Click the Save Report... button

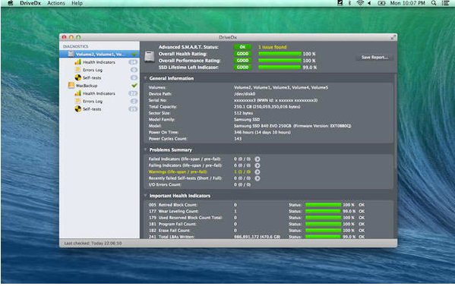click(x=374, y=58)
